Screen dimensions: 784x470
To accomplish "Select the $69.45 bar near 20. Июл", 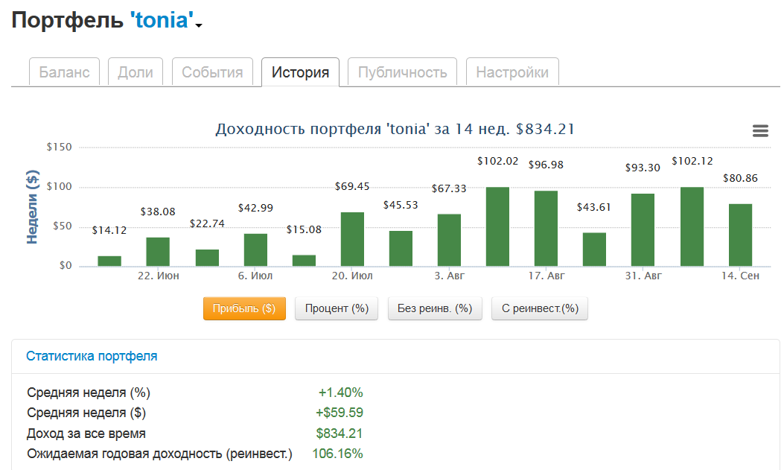I will point(352,239).
